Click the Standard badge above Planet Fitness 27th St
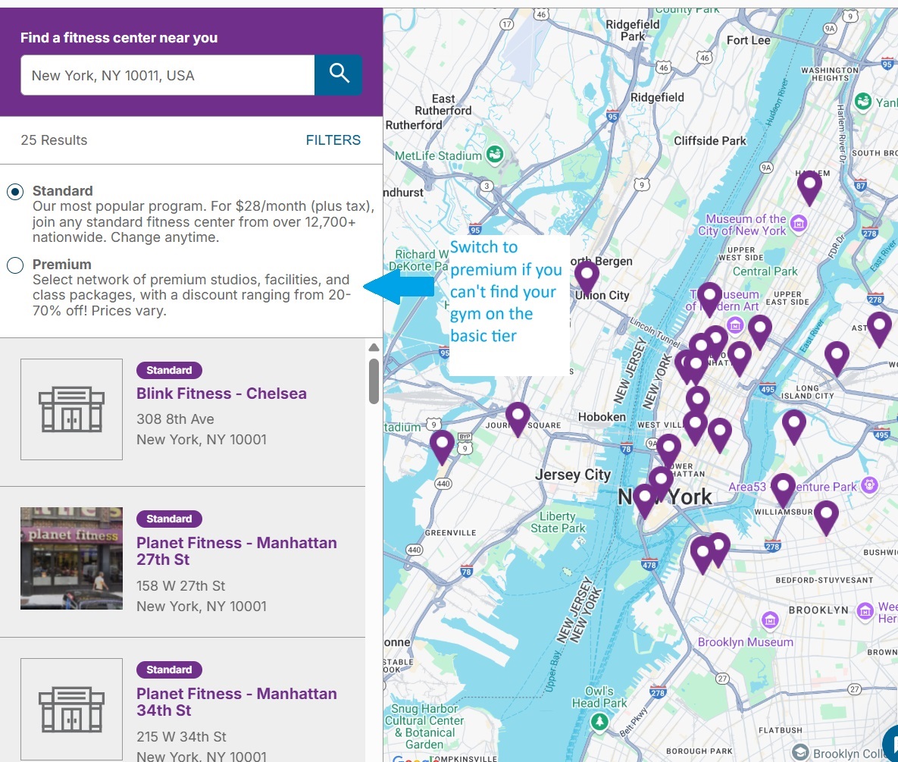Image resolution: width=898 pixels, height=762 pixels. pyautogui.click(x=169, y=519)
